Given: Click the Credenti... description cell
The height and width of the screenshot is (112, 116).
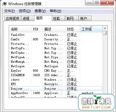Looking at the screenshot, I should pyautogui.click(x=53, y=35).
